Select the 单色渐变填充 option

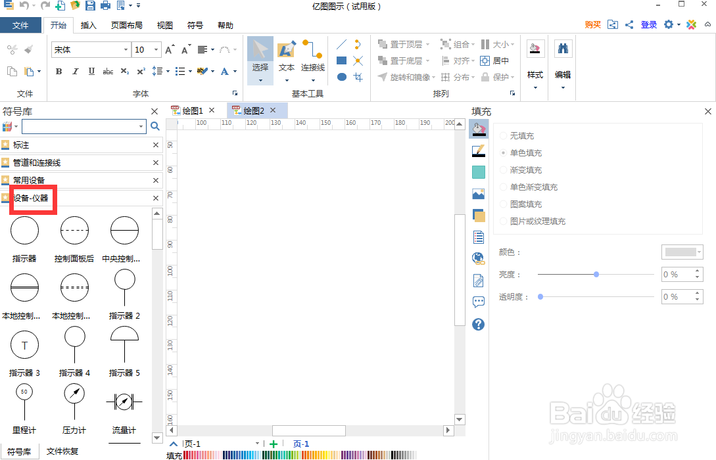[x=529, y=187]
